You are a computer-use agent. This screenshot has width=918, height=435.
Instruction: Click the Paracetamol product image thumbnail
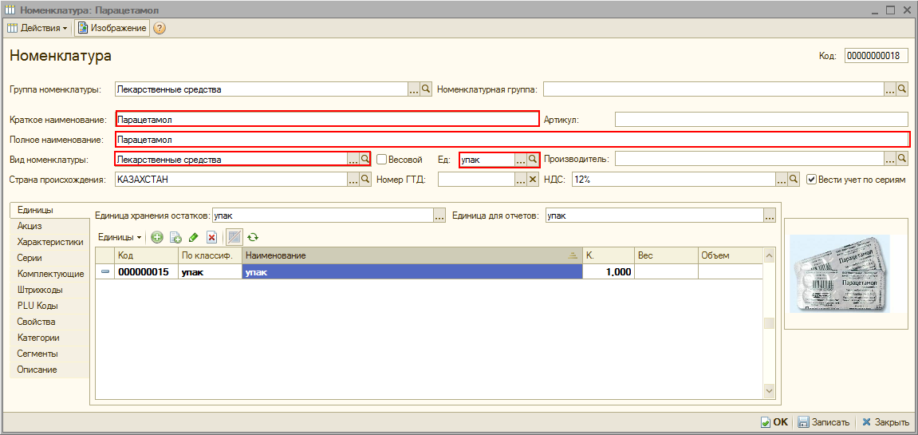[845, 273]
